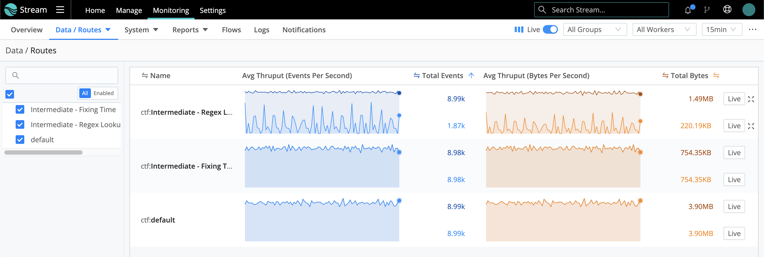This screenshot has height=257, width=764.
Task: Open the help lifebuoy icon
Action: pos(727,10)
